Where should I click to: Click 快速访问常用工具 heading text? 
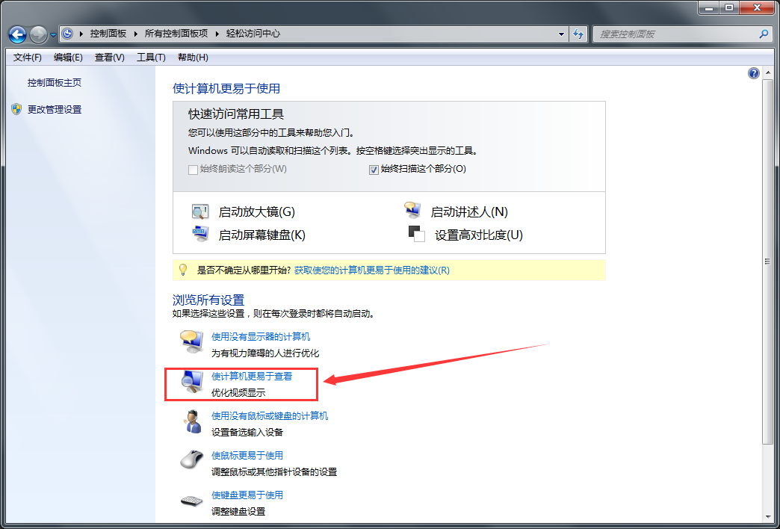(236, 114)
